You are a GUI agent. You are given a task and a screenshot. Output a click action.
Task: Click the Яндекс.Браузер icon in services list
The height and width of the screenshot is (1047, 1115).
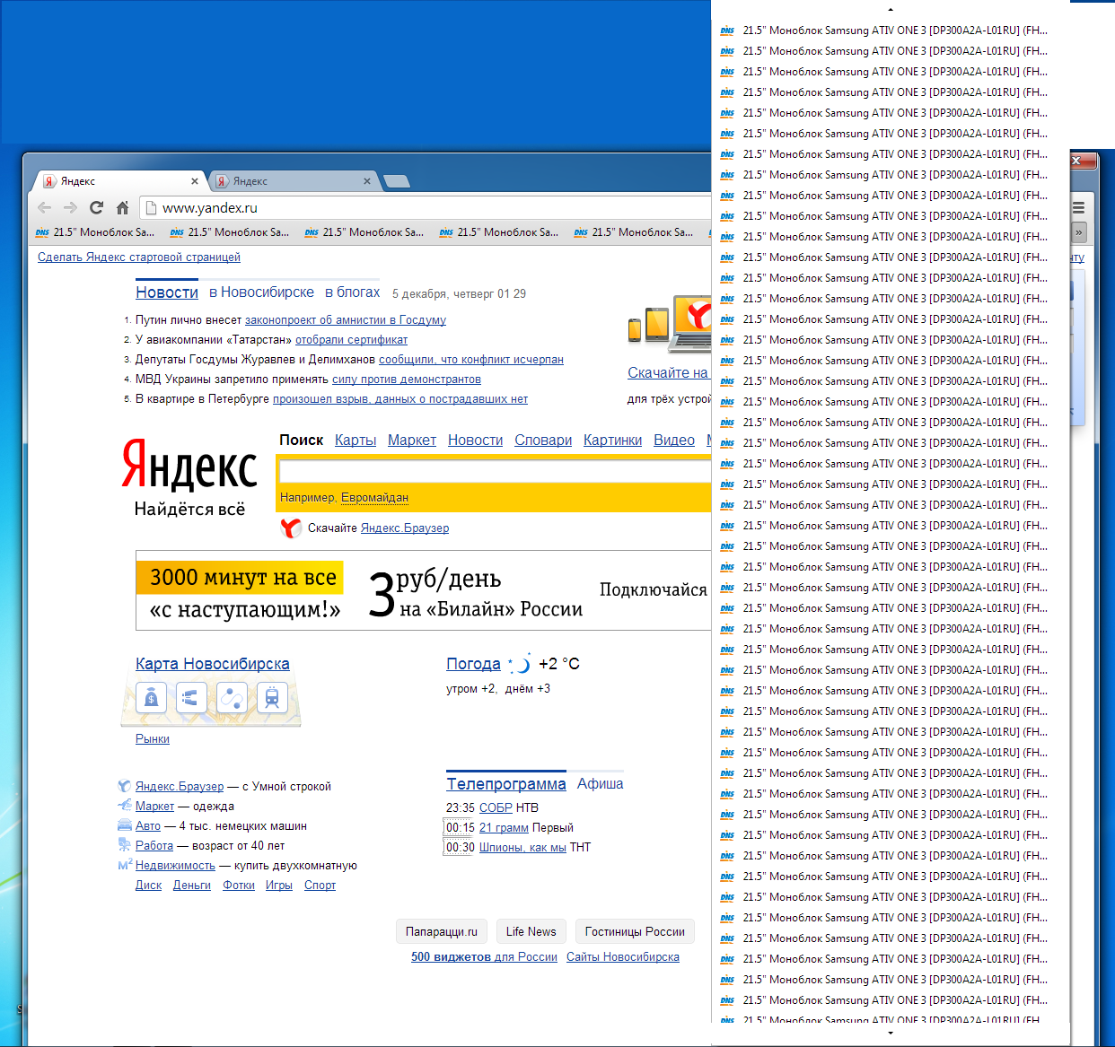[125, 787]
